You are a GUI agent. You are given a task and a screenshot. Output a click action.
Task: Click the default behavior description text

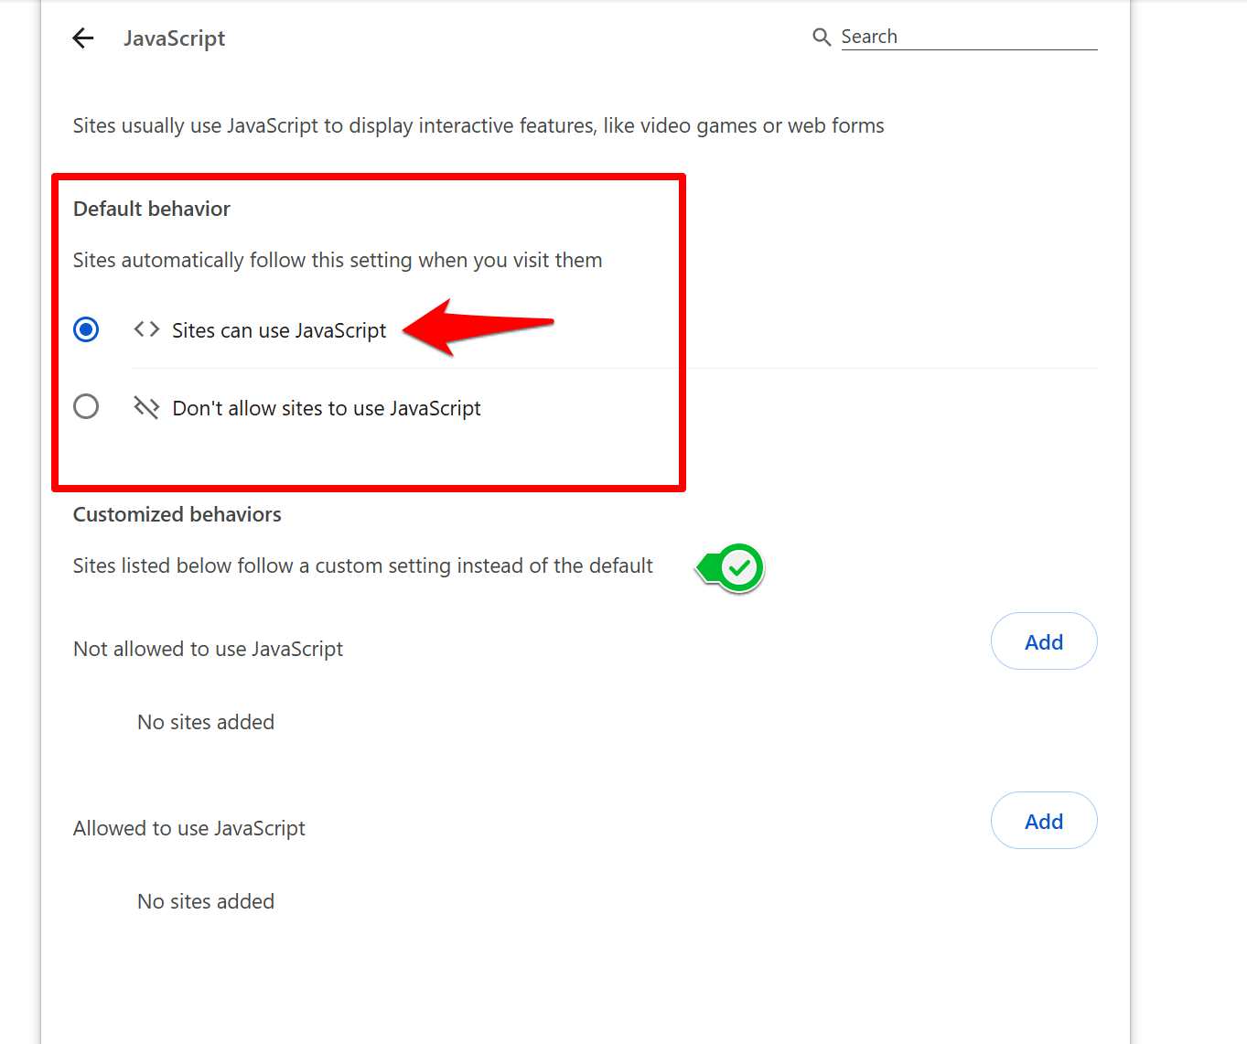(x=337, y=260)
